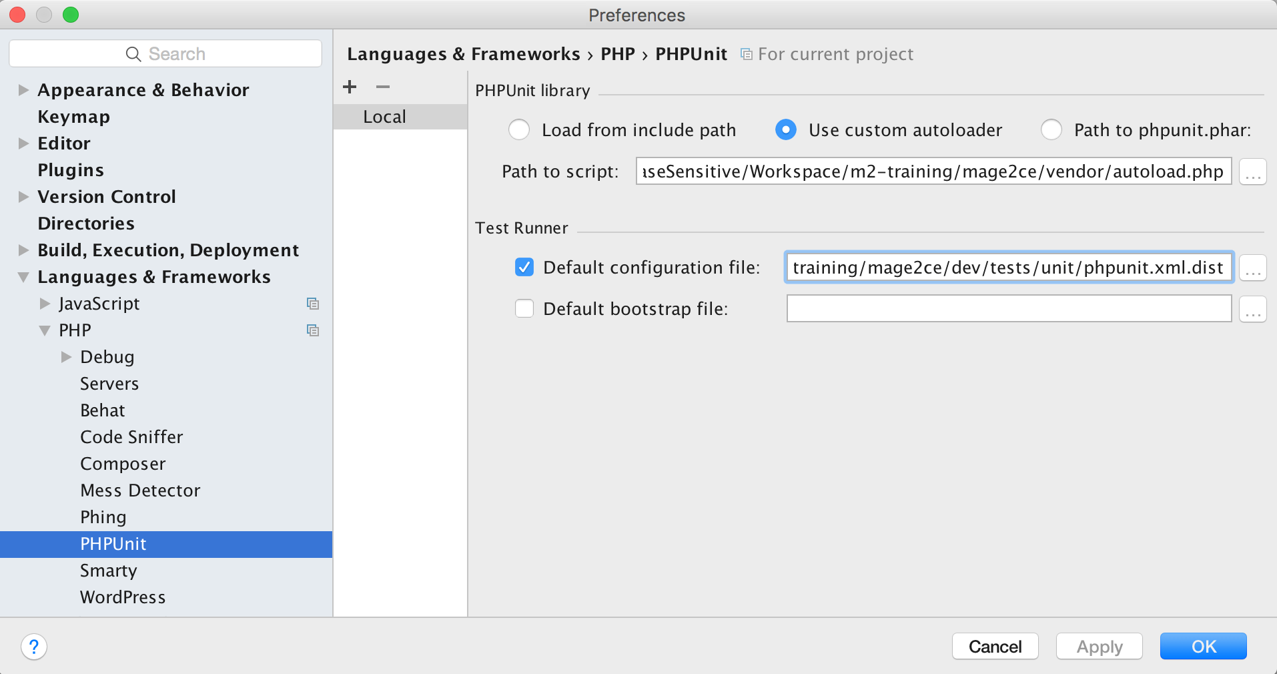Open Phing settings

(x=103, y=517)
